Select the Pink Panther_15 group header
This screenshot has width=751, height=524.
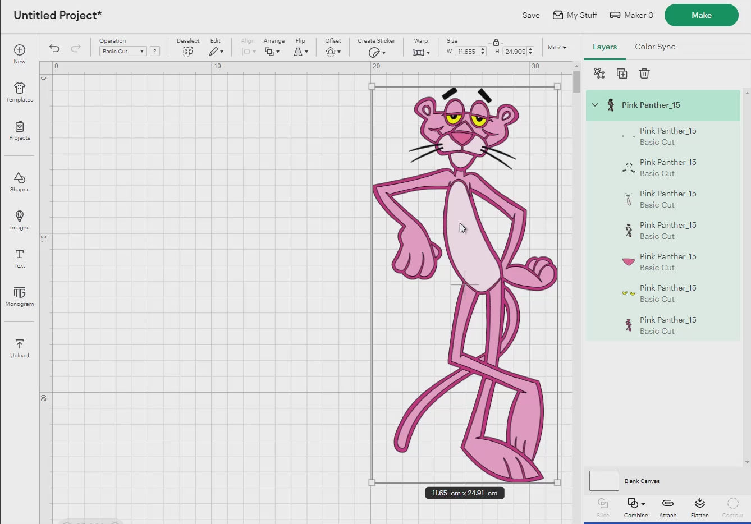[663, 105]
